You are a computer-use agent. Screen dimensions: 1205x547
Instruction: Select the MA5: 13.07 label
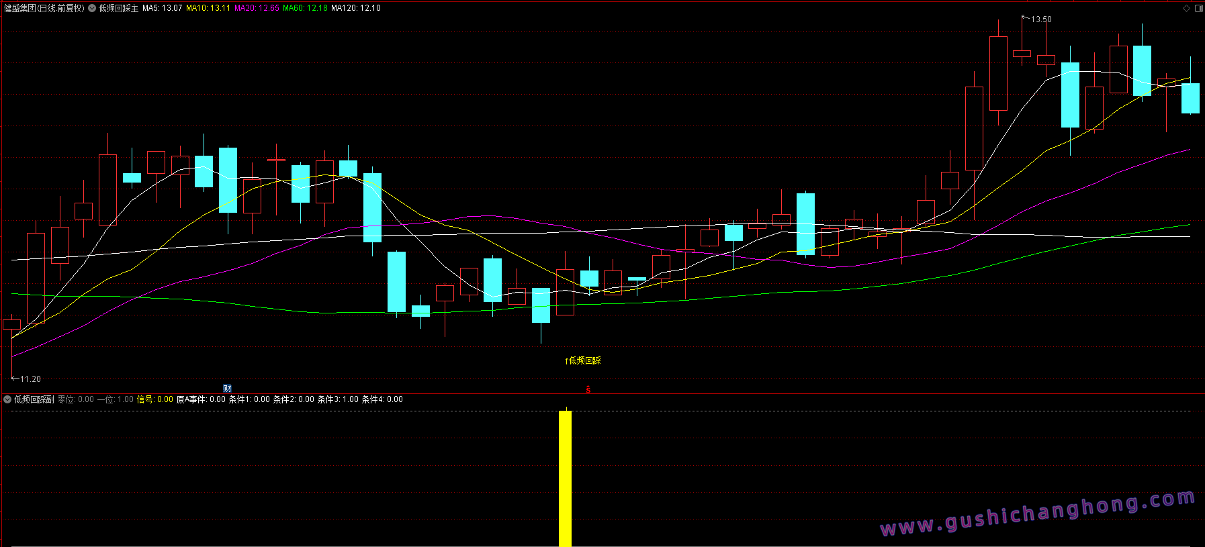163,8
